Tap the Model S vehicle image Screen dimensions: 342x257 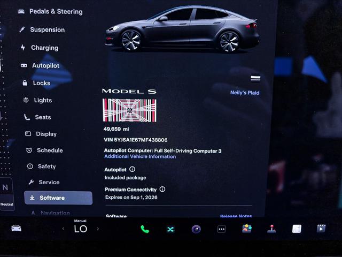[182, 28]
